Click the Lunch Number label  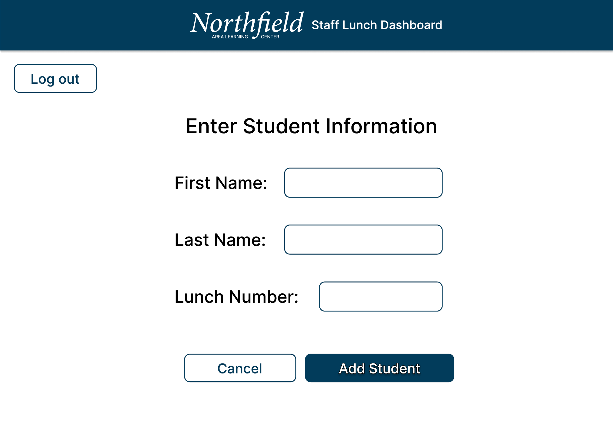coord(236,297)
